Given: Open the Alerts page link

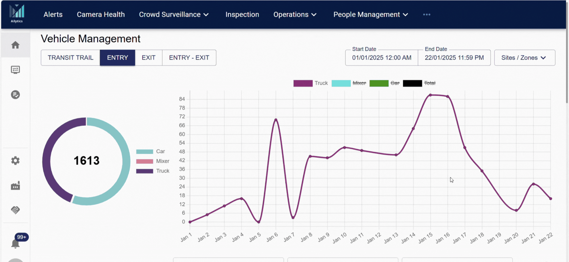Looking at the screenshot, I should pos(53,14).
